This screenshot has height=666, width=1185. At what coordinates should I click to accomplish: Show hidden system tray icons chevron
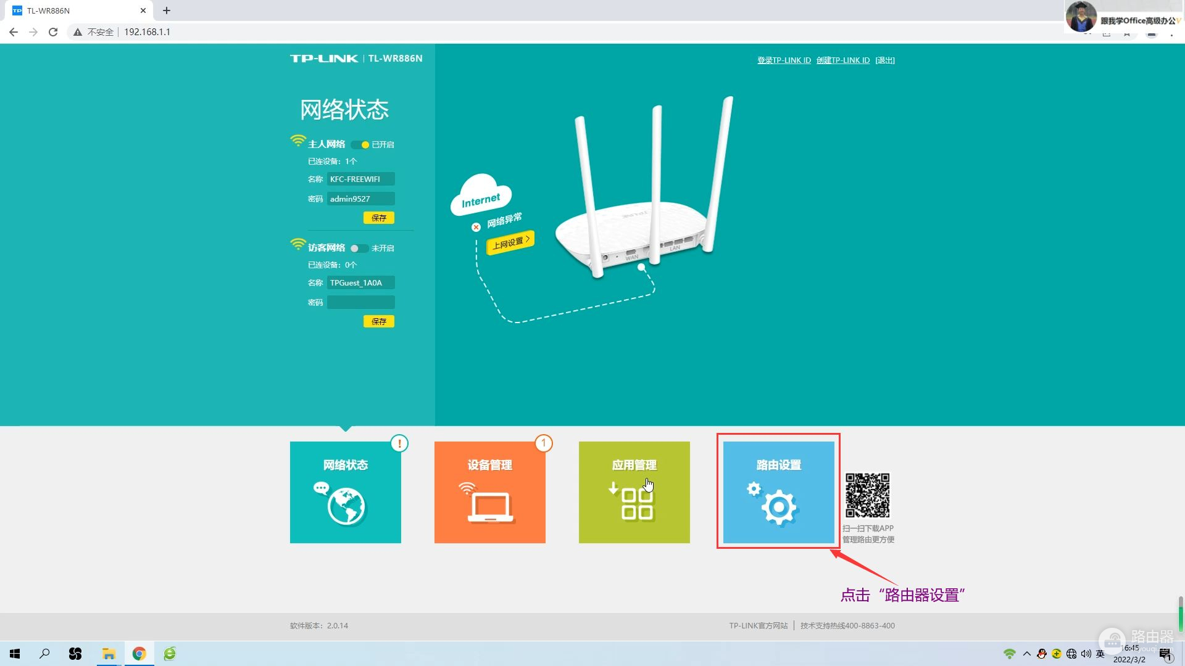(x=1026, y=654)
